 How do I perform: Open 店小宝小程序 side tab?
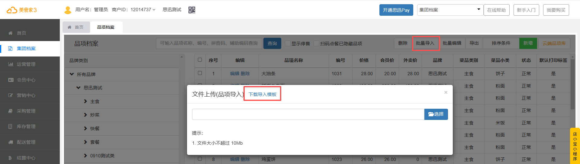[x=575, y=146]
